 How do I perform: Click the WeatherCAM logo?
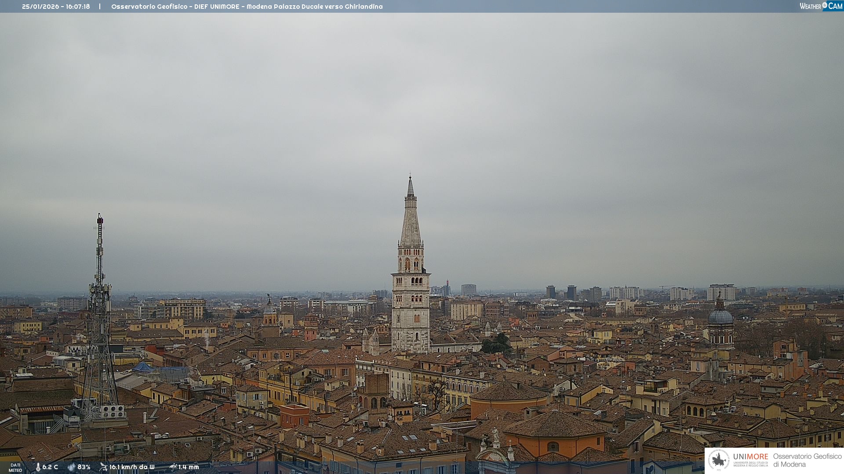(821, 6)
